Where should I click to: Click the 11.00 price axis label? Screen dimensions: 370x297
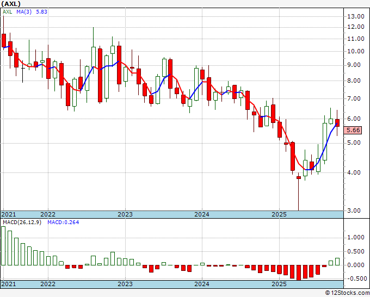356,39
